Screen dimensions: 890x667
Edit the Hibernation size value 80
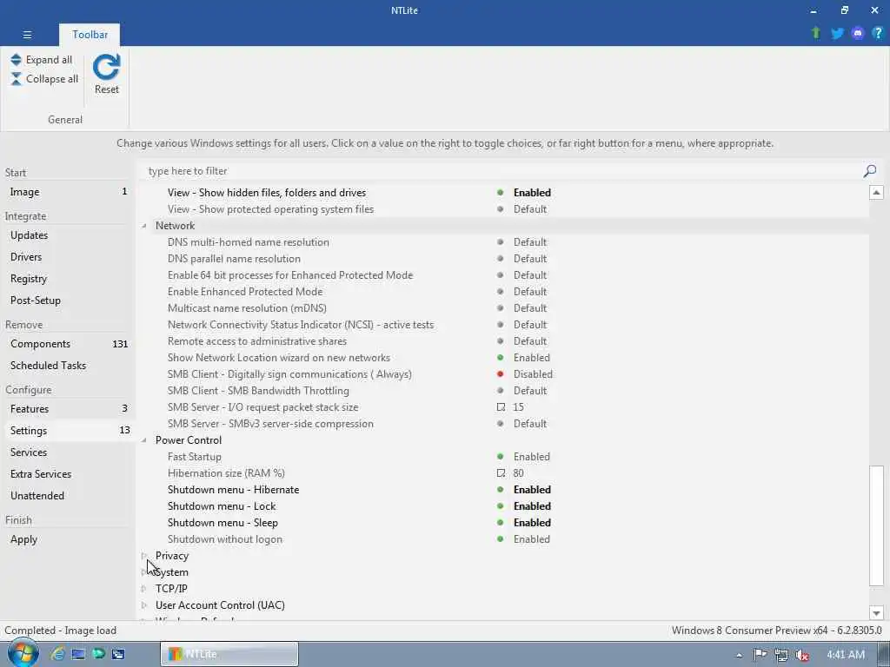coord(518,473)
